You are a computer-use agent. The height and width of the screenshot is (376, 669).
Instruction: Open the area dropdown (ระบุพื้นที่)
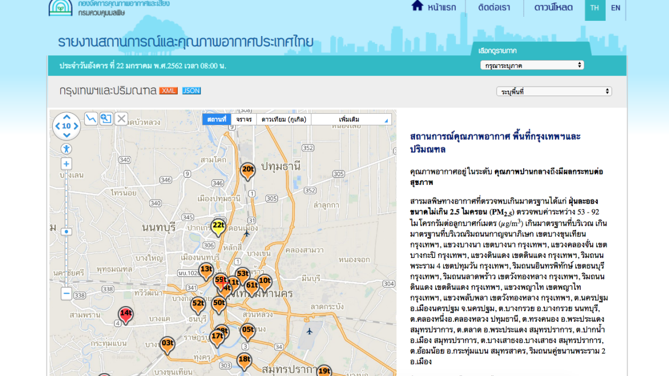point(553,91)
